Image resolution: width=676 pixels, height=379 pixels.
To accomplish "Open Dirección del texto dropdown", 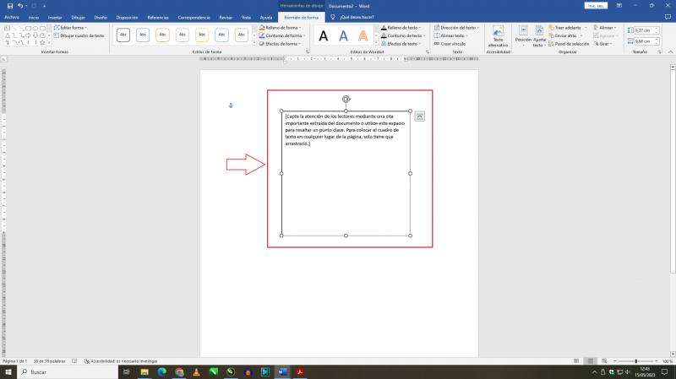I will click(456, 28).
